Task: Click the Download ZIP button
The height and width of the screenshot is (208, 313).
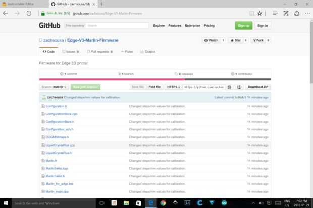Action: pyautogui.click(x=258, y=87)
